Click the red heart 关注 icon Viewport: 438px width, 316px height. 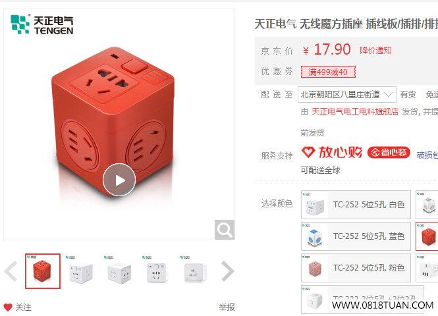coord(8,307)
